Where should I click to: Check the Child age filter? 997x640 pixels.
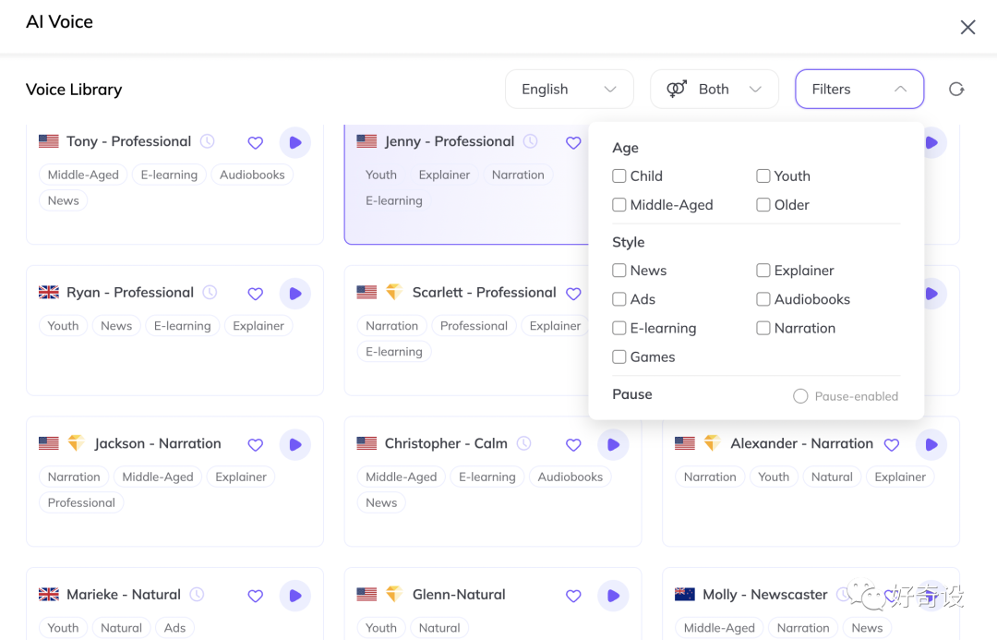click(x=619, y=175)
